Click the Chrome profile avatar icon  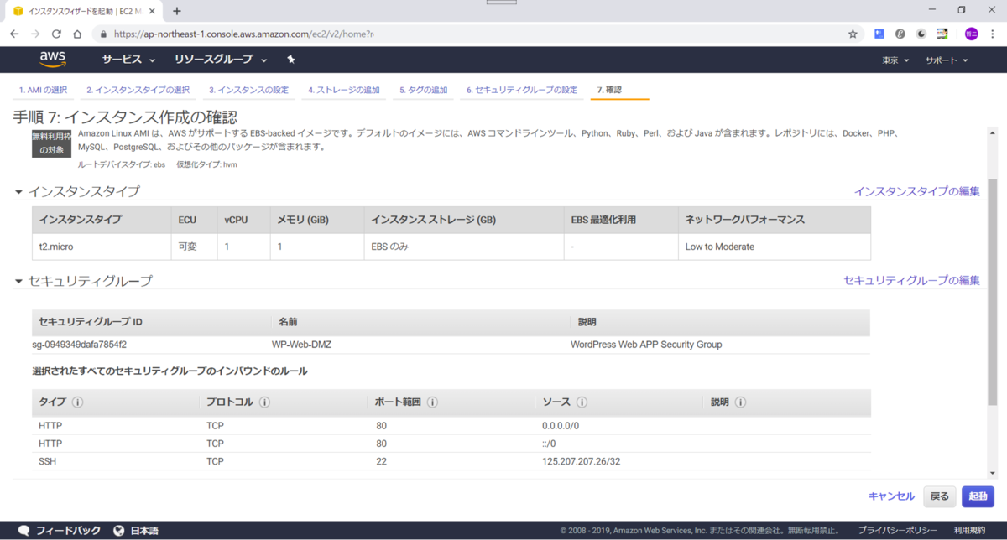click(970, 34)
